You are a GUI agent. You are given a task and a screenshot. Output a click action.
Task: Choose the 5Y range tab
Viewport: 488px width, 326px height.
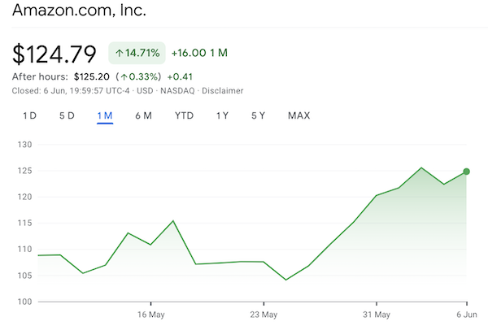(258, 115)
